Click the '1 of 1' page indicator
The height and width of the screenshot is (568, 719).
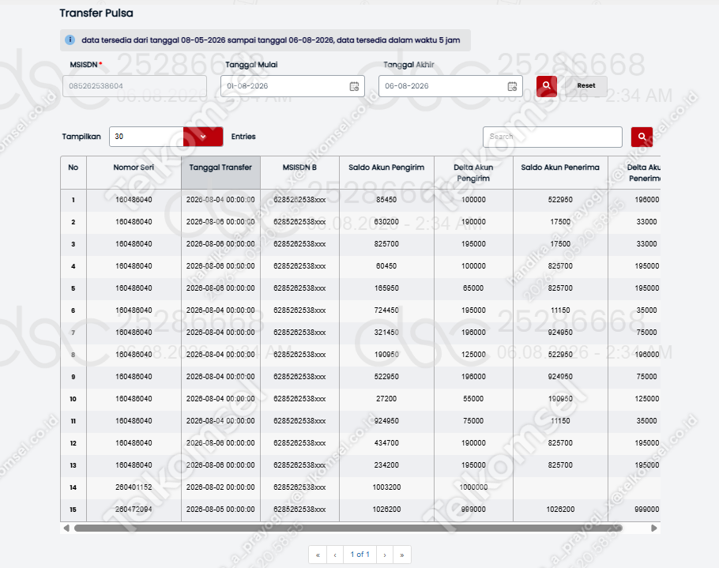360,555
